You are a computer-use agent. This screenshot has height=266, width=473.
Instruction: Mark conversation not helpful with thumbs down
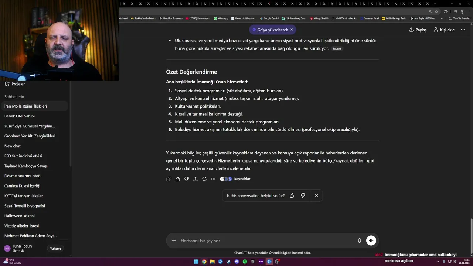point(303,195)
